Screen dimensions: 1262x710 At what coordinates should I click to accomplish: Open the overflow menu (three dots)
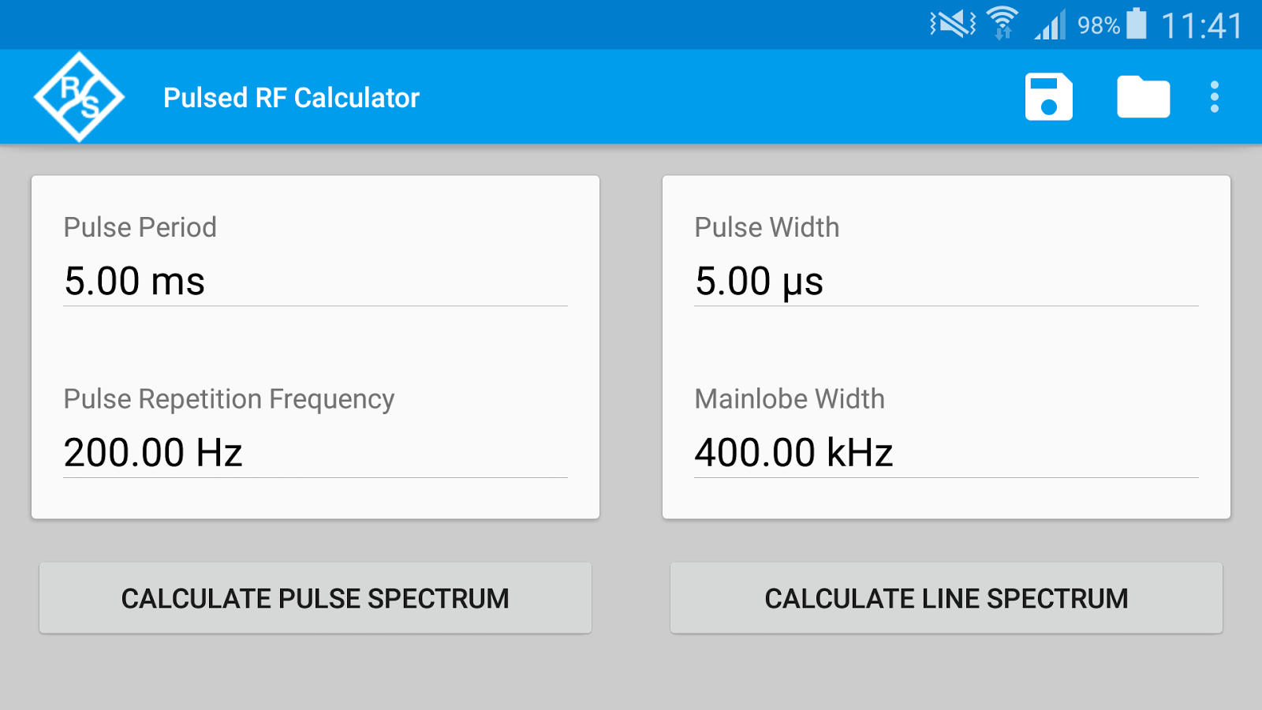[1213, 96]
